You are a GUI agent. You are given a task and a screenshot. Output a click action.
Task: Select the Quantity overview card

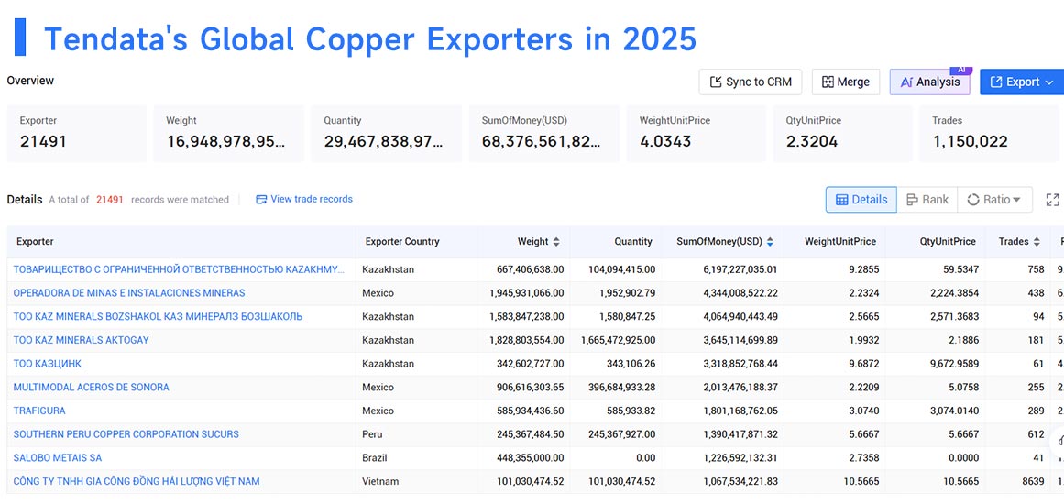point(386,133)
